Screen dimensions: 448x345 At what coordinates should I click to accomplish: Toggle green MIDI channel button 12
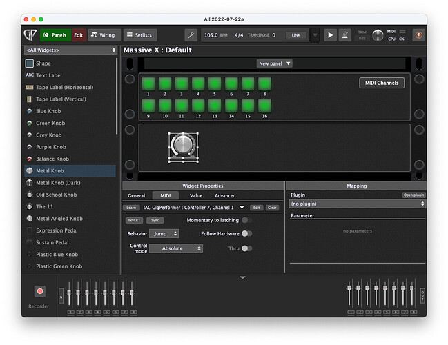198,106
